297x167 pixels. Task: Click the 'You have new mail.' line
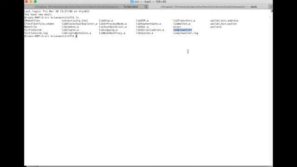click(38, 14)
